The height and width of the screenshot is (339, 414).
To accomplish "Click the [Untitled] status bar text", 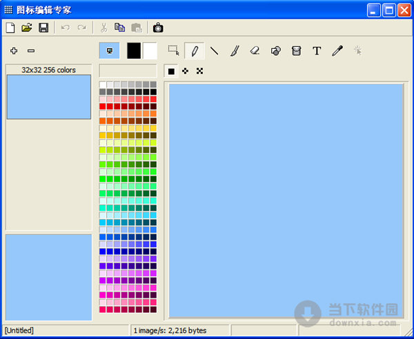I will (19, 330).
